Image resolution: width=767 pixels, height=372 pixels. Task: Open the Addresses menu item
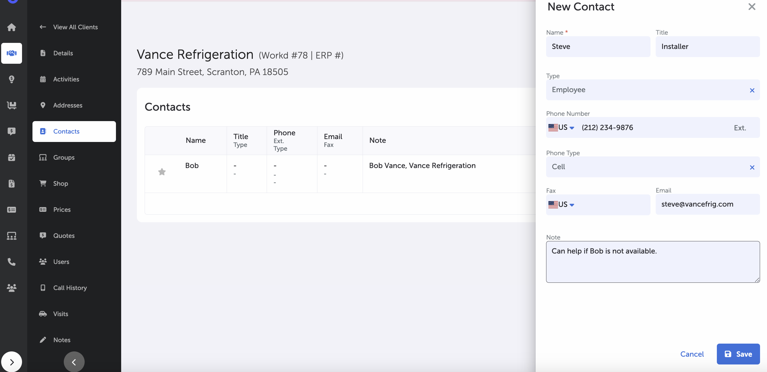[x=68, y=105]
